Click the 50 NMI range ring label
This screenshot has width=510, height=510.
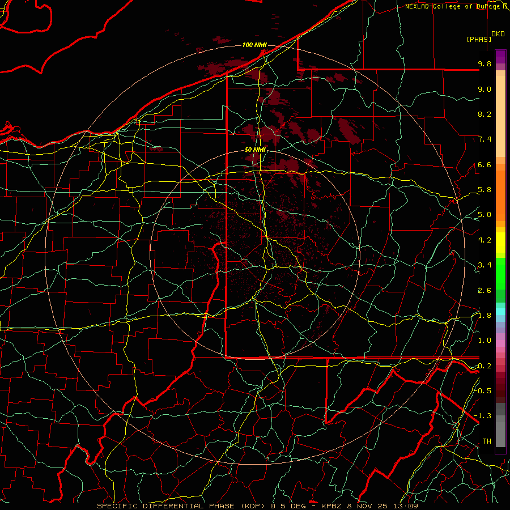(256, 150)
